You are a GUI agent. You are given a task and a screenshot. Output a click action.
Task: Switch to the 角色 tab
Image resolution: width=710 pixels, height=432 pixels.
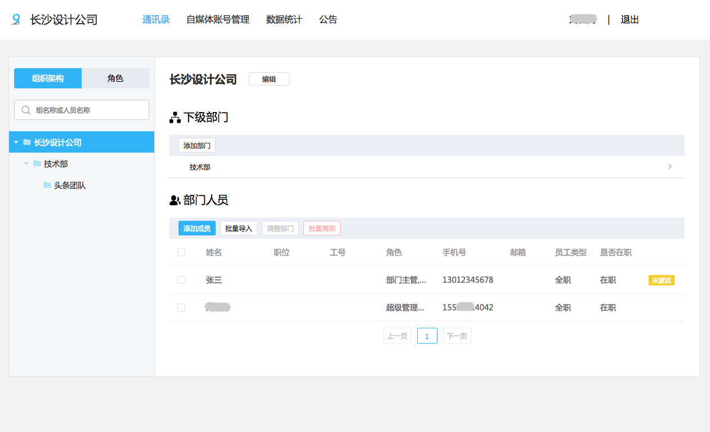(115, 78)
